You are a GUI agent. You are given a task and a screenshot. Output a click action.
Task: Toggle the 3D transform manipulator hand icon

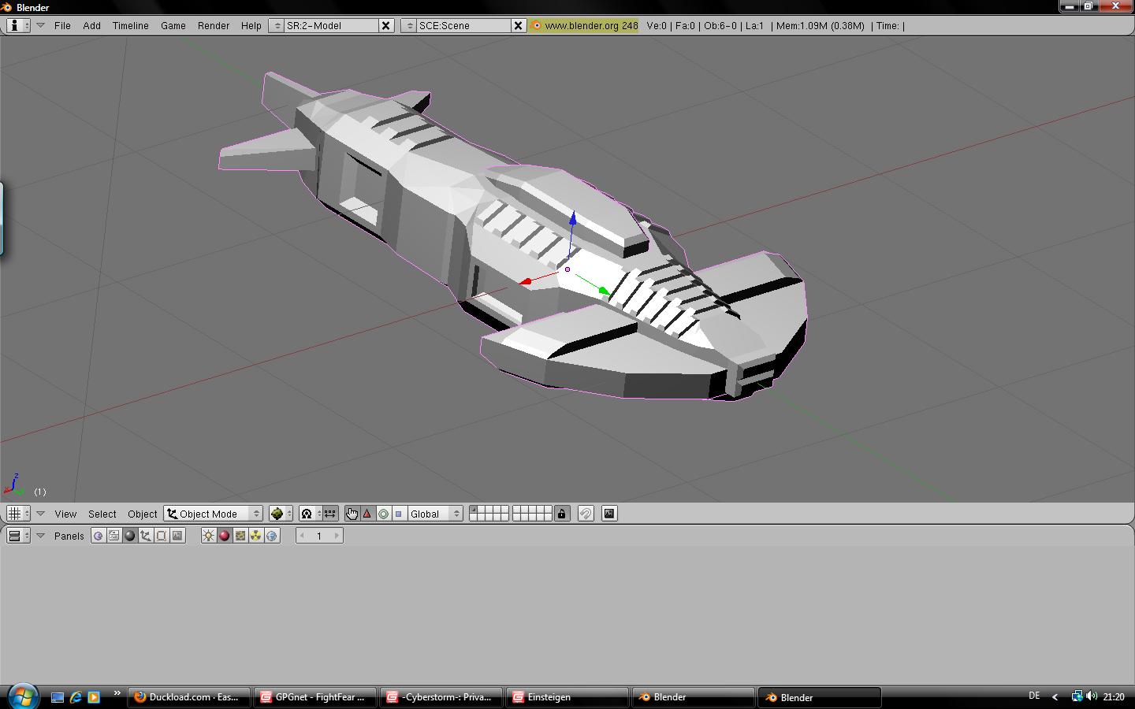352,514
